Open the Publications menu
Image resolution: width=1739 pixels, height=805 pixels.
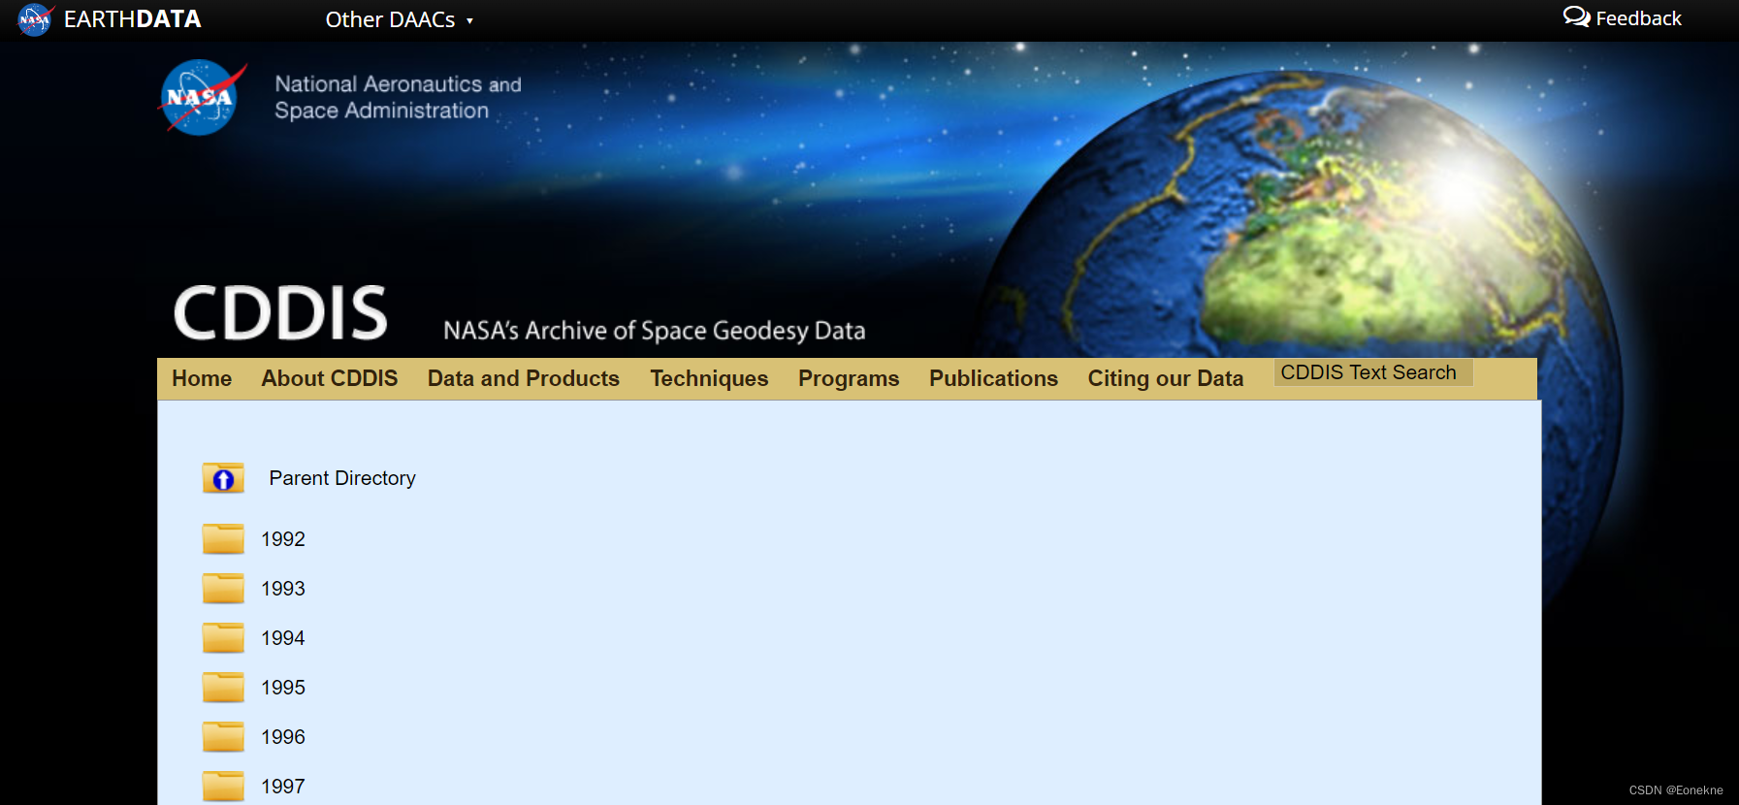click(x=993, y=378)
